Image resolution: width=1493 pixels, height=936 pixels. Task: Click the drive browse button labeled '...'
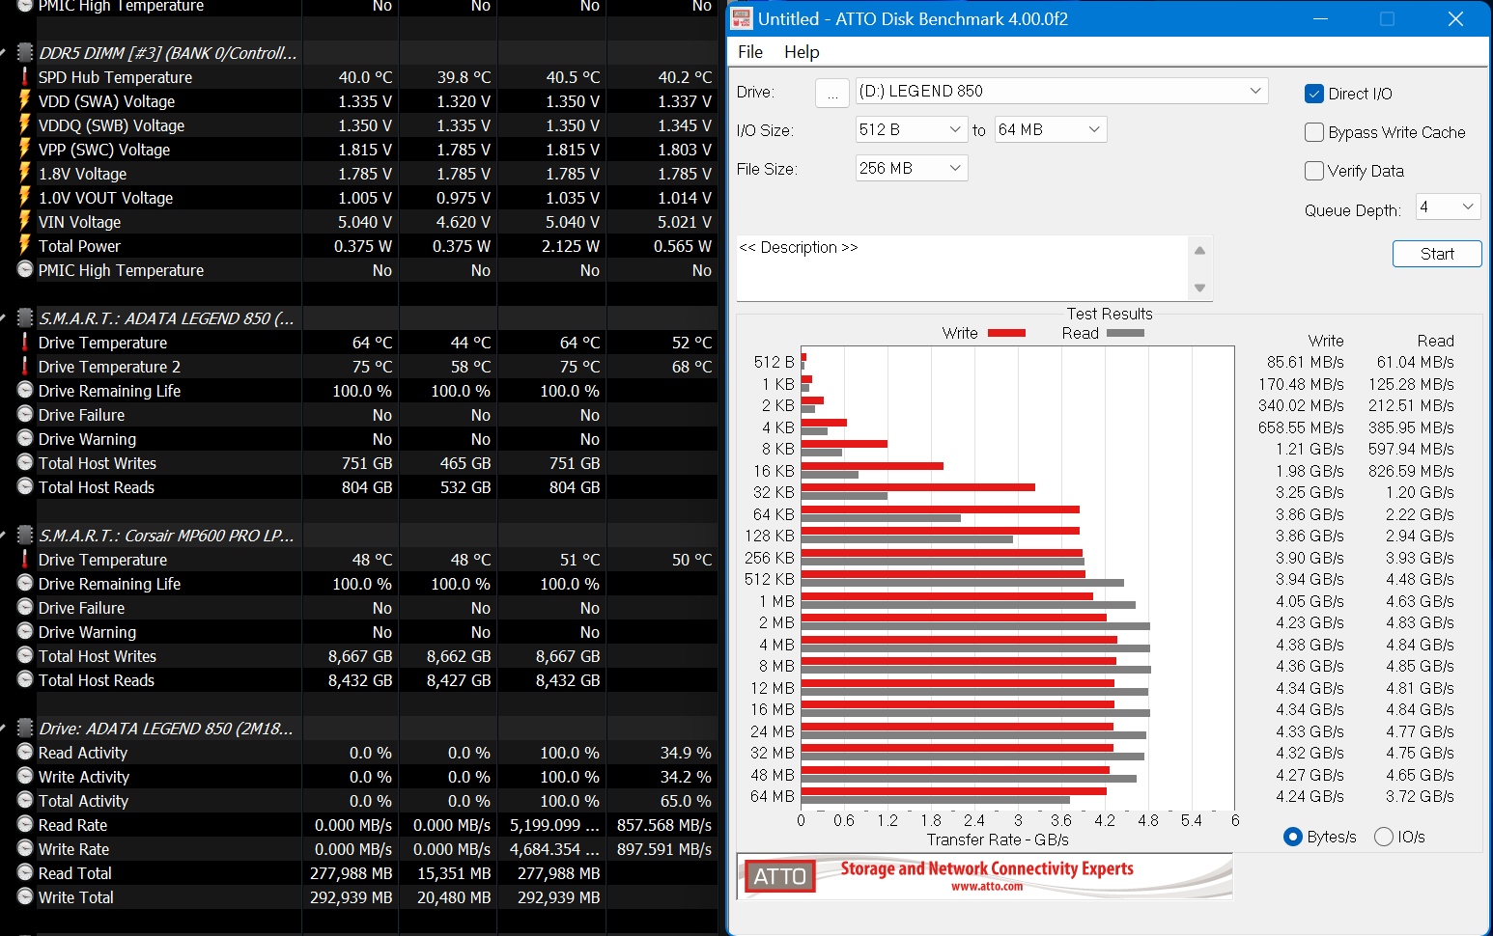832,93
